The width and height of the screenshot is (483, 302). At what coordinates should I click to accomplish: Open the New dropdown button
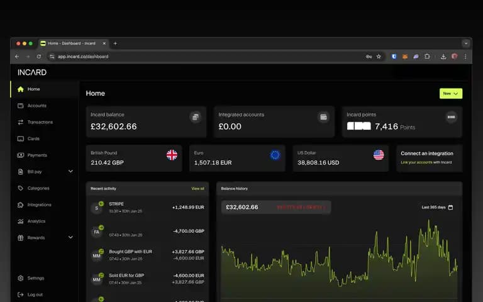coord(451,93)
